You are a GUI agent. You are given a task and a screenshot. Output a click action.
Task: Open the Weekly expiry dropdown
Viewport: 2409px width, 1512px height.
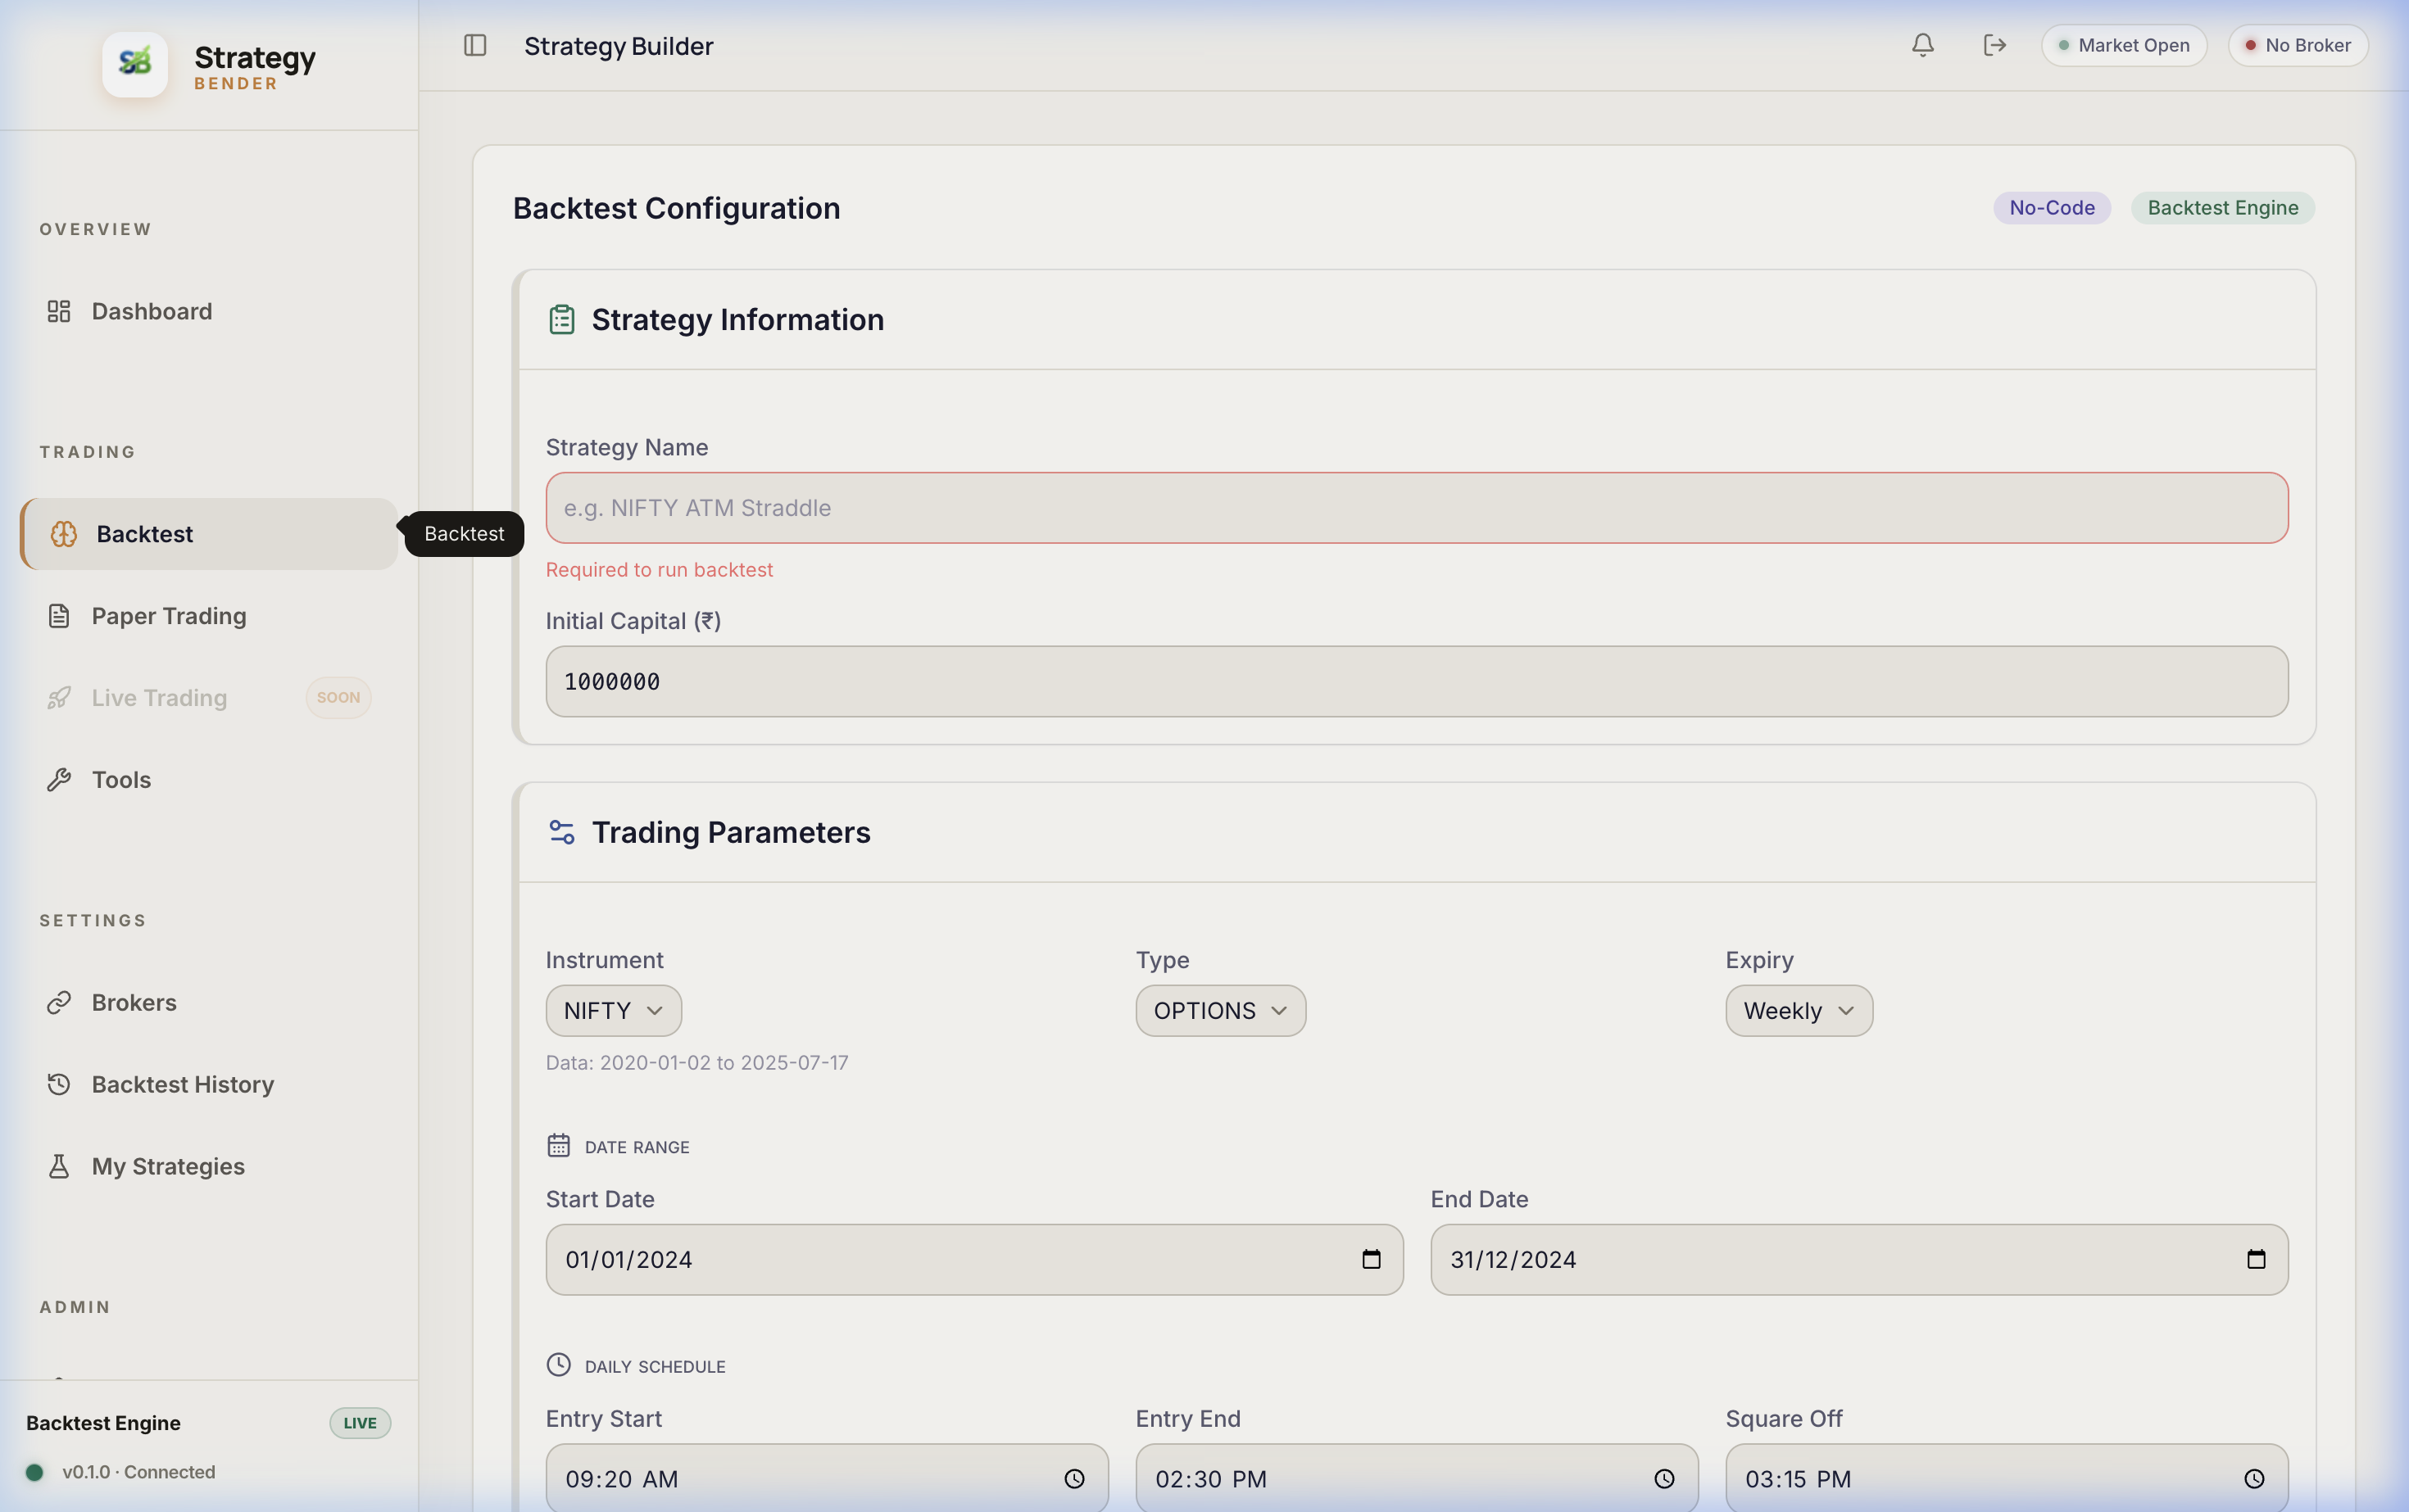pos(1799,1010)
